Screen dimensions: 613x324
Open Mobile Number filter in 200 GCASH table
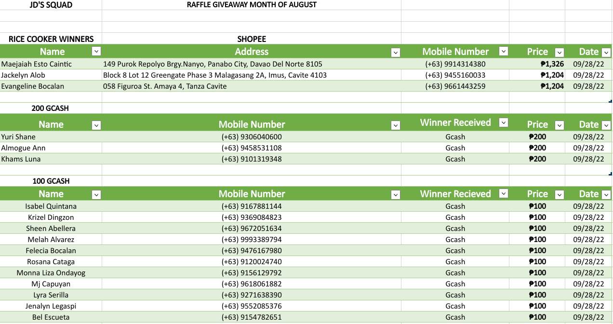[396, 125]
